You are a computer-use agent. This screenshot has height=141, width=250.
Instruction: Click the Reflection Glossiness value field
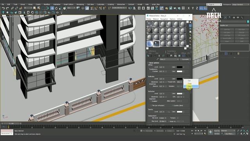tap(161, 82)
